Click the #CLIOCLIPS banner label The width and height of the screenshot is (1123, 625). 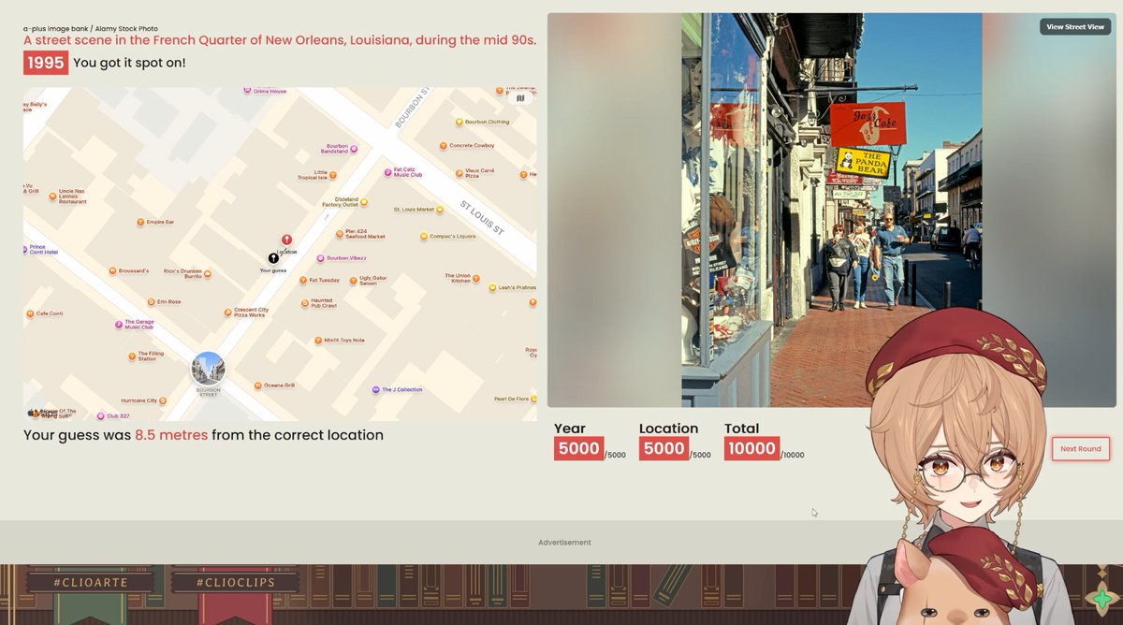click(x=235, y=582)
